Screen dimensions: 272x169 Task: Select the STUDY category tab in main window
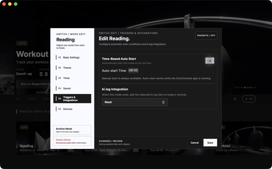coord(32,99)
